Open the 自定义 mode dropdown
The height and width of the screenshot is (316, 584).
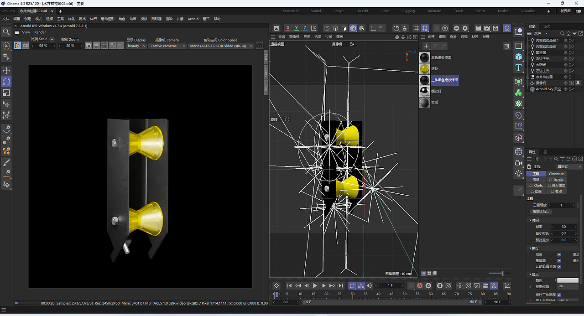click(x=569, y=166)
